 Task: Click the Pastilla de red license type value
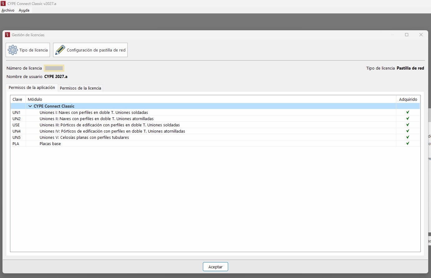point(410,68)
